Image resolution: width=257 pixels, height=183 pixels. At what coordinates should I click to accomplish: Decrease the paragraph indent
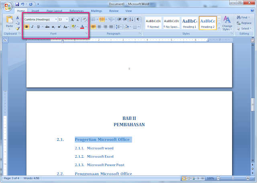[x=119, y=19]
